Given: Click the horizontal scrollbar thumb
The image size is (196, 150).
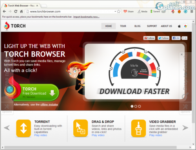Looking at the screenshot, I should [x=91, y=147].
